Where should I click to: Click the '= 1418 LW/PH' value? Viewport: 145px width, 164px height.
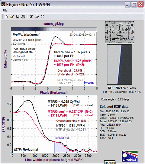58,105
